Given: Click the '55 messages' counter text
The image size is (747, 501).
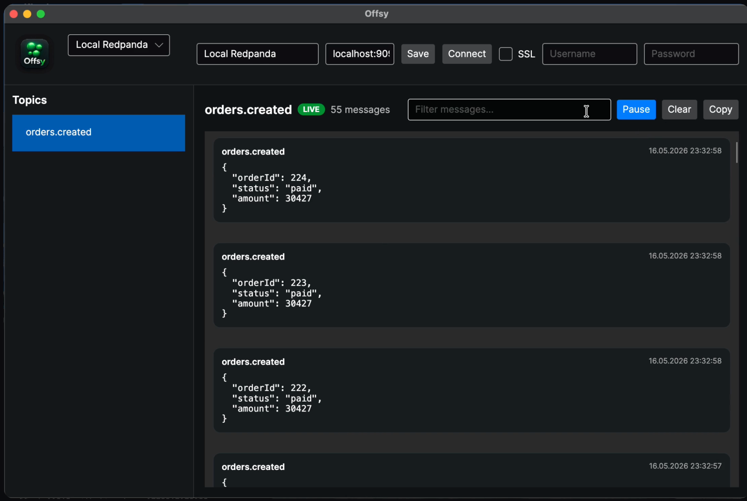Looking at the screenshot, I should pyautogui.click(x=360, y=109).
